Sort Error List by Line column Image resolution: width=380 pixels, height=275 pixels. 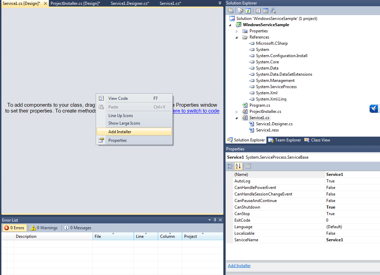pyautogui.click(x=146, y=236)
